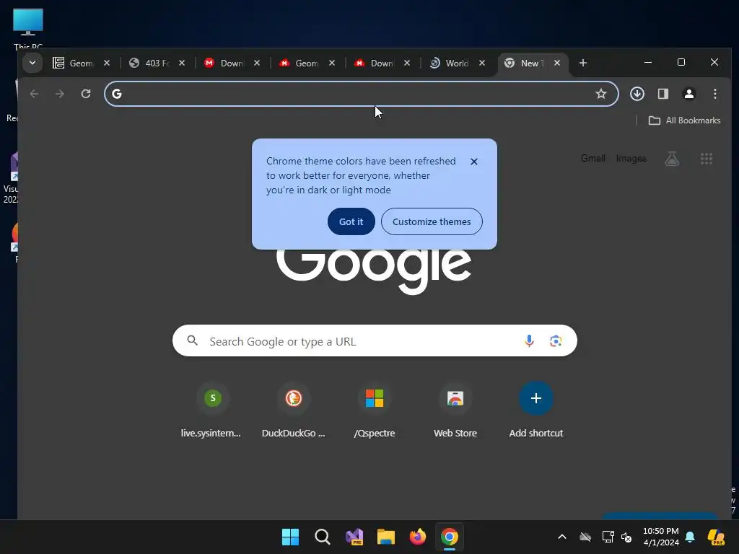
Task: Close the 403 Fo tab
Action: pyautogui.click(x=182, y=63)
